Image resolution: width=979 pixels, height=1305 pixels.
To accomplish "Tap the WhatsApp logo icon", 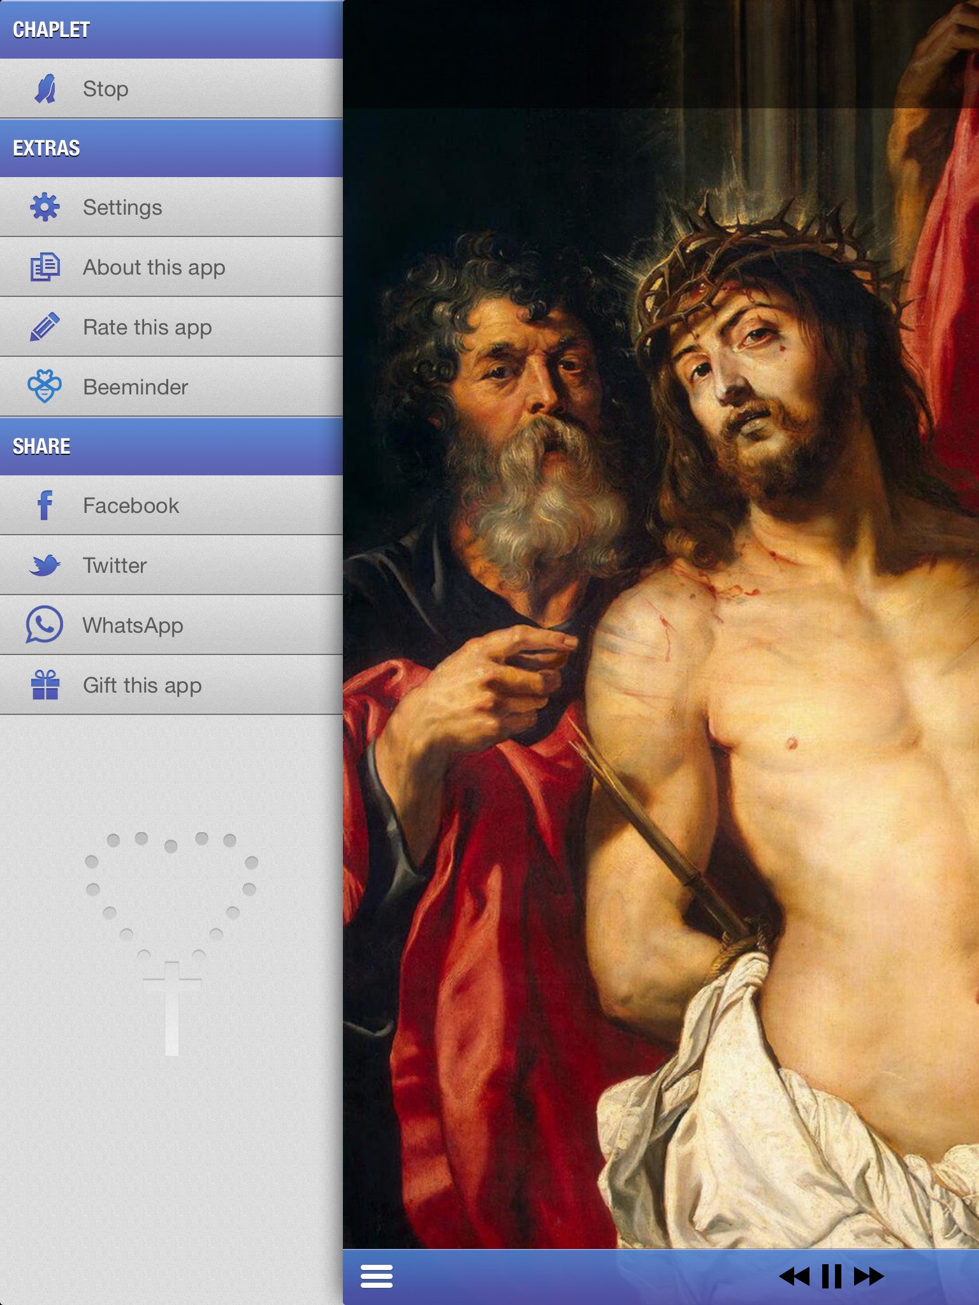I will (x=44, y=624).
